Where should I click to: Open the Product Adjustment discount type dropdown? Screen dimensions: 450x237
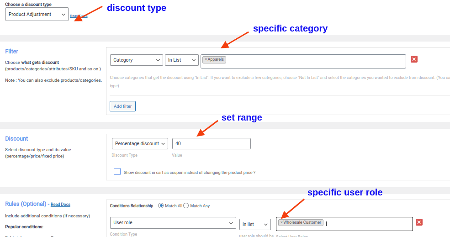pyautogui.click(x=37, y=14)
